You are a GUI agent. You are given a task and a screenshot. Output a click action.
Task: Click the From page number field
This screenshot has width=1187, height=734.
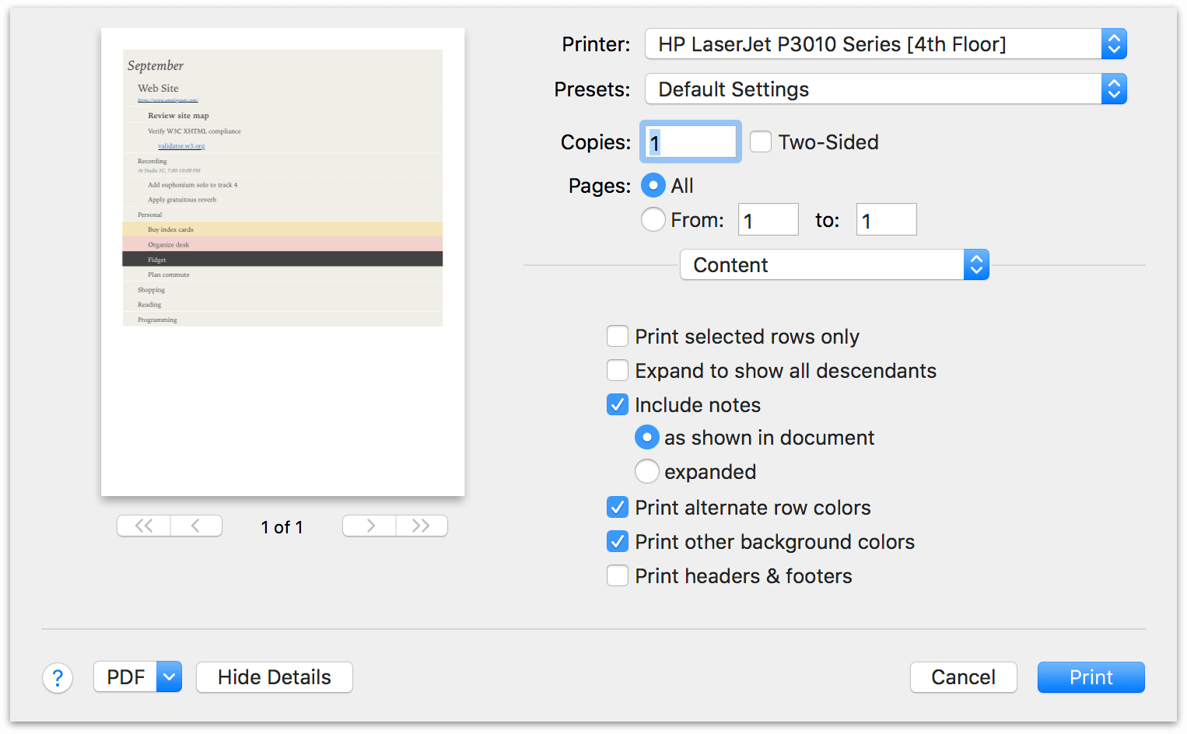click(769, 219)
